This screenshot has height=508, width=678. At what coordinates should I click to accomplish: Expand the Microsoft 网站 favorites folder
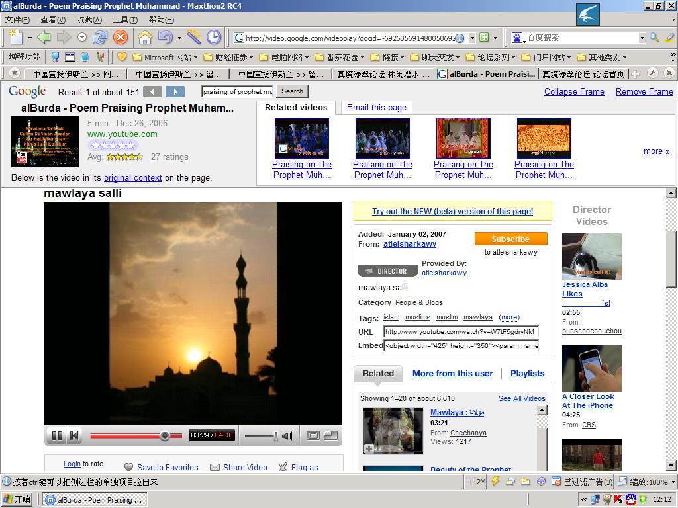click(x=165, y=57)
